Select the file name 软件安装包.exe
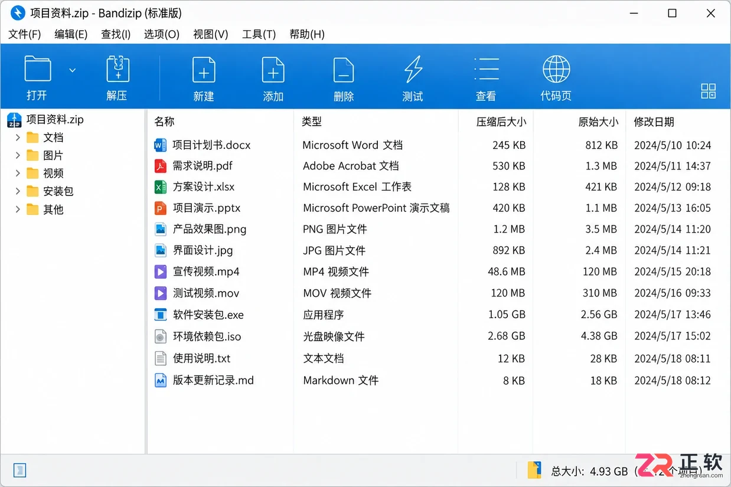This screenshot has height=487, width=731. tap(208, 315)
